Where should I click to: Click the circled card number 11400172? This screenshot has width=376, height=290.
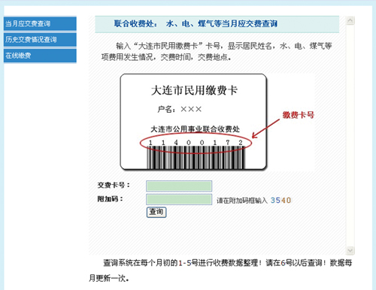(196, 143)
